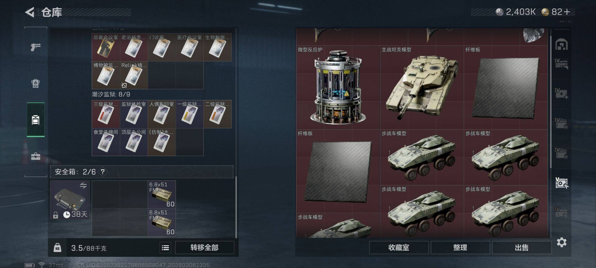The image size is (596, 268).
Task: Open the toolbox category sidebar icon
Action: coord(36,156)
